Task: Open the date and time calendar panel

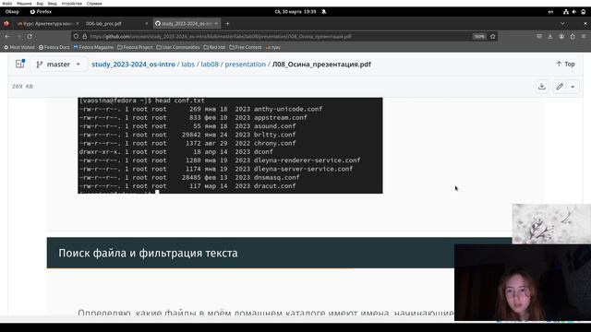Action: [x=295, y=12]
